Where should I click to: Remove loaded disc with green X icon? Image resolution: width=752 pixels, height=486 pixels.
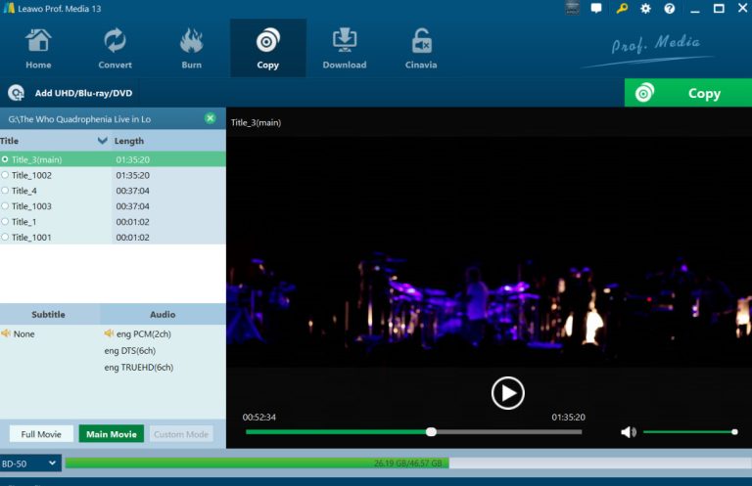(x=210, y=118)
